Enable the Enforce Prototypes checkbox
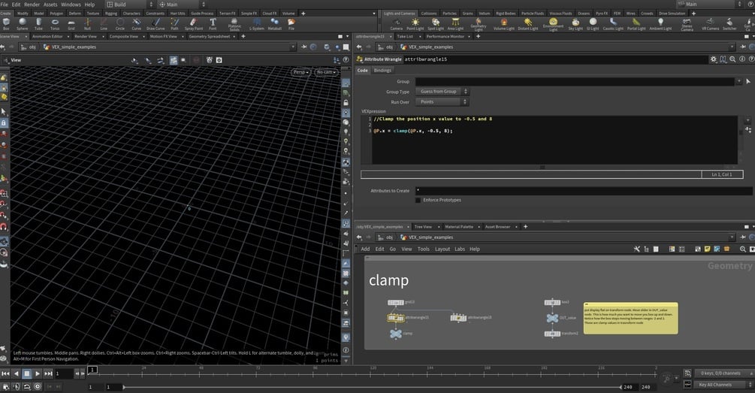This screenshot has width=755, height=393. coord(418,200)
